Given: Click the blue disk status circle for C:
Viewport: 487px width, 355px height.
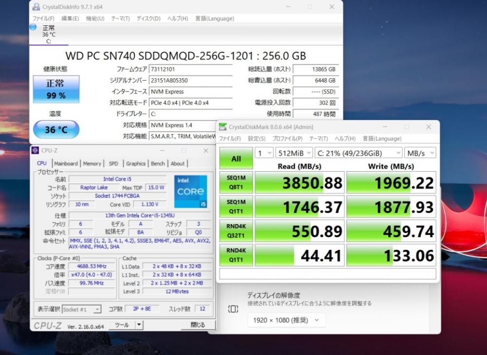Looking at the screenshot, I should [33, 27].
